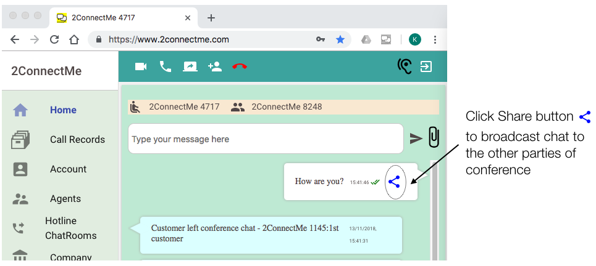The width and height of the screenshot is (596, 266).
Task: Start a video call with camera icon
Action: tap(141, 66)
